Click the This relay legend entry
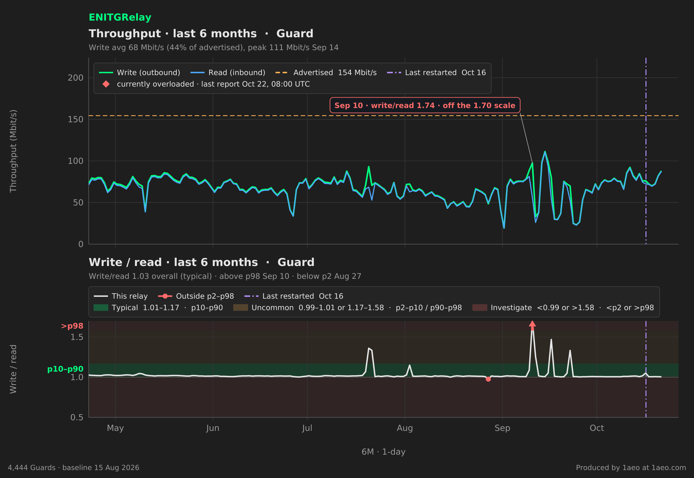 click(120, 296)
